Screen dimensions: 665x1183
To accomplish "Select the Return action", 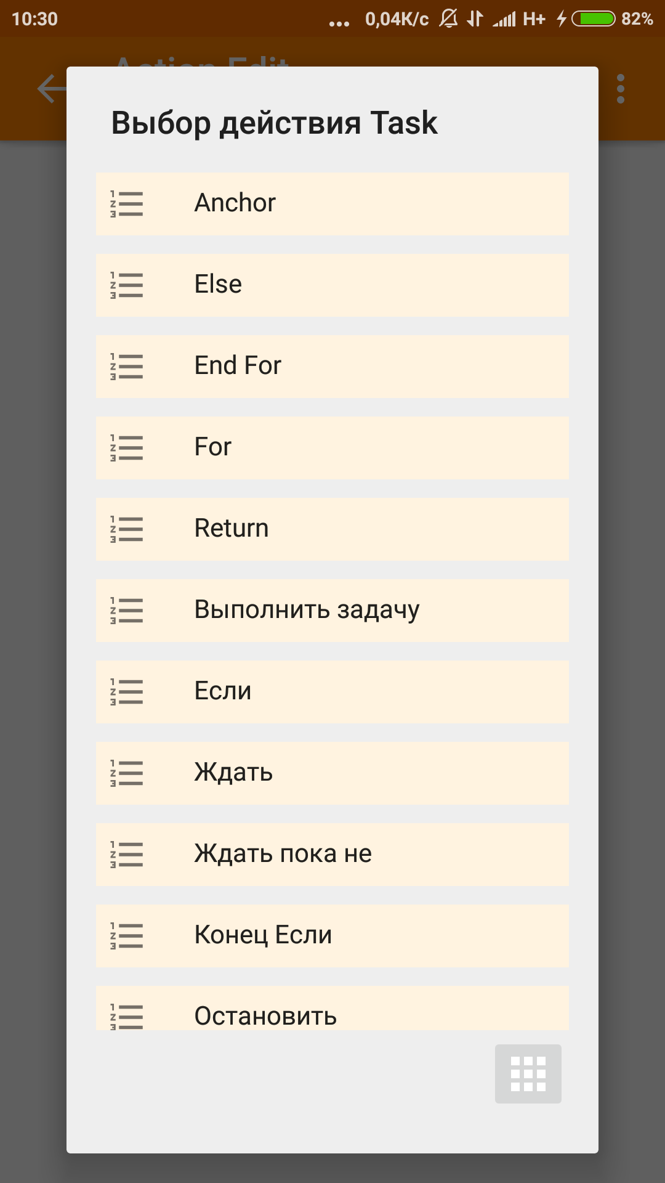I will pyautogui.click(x=332, y=529).
